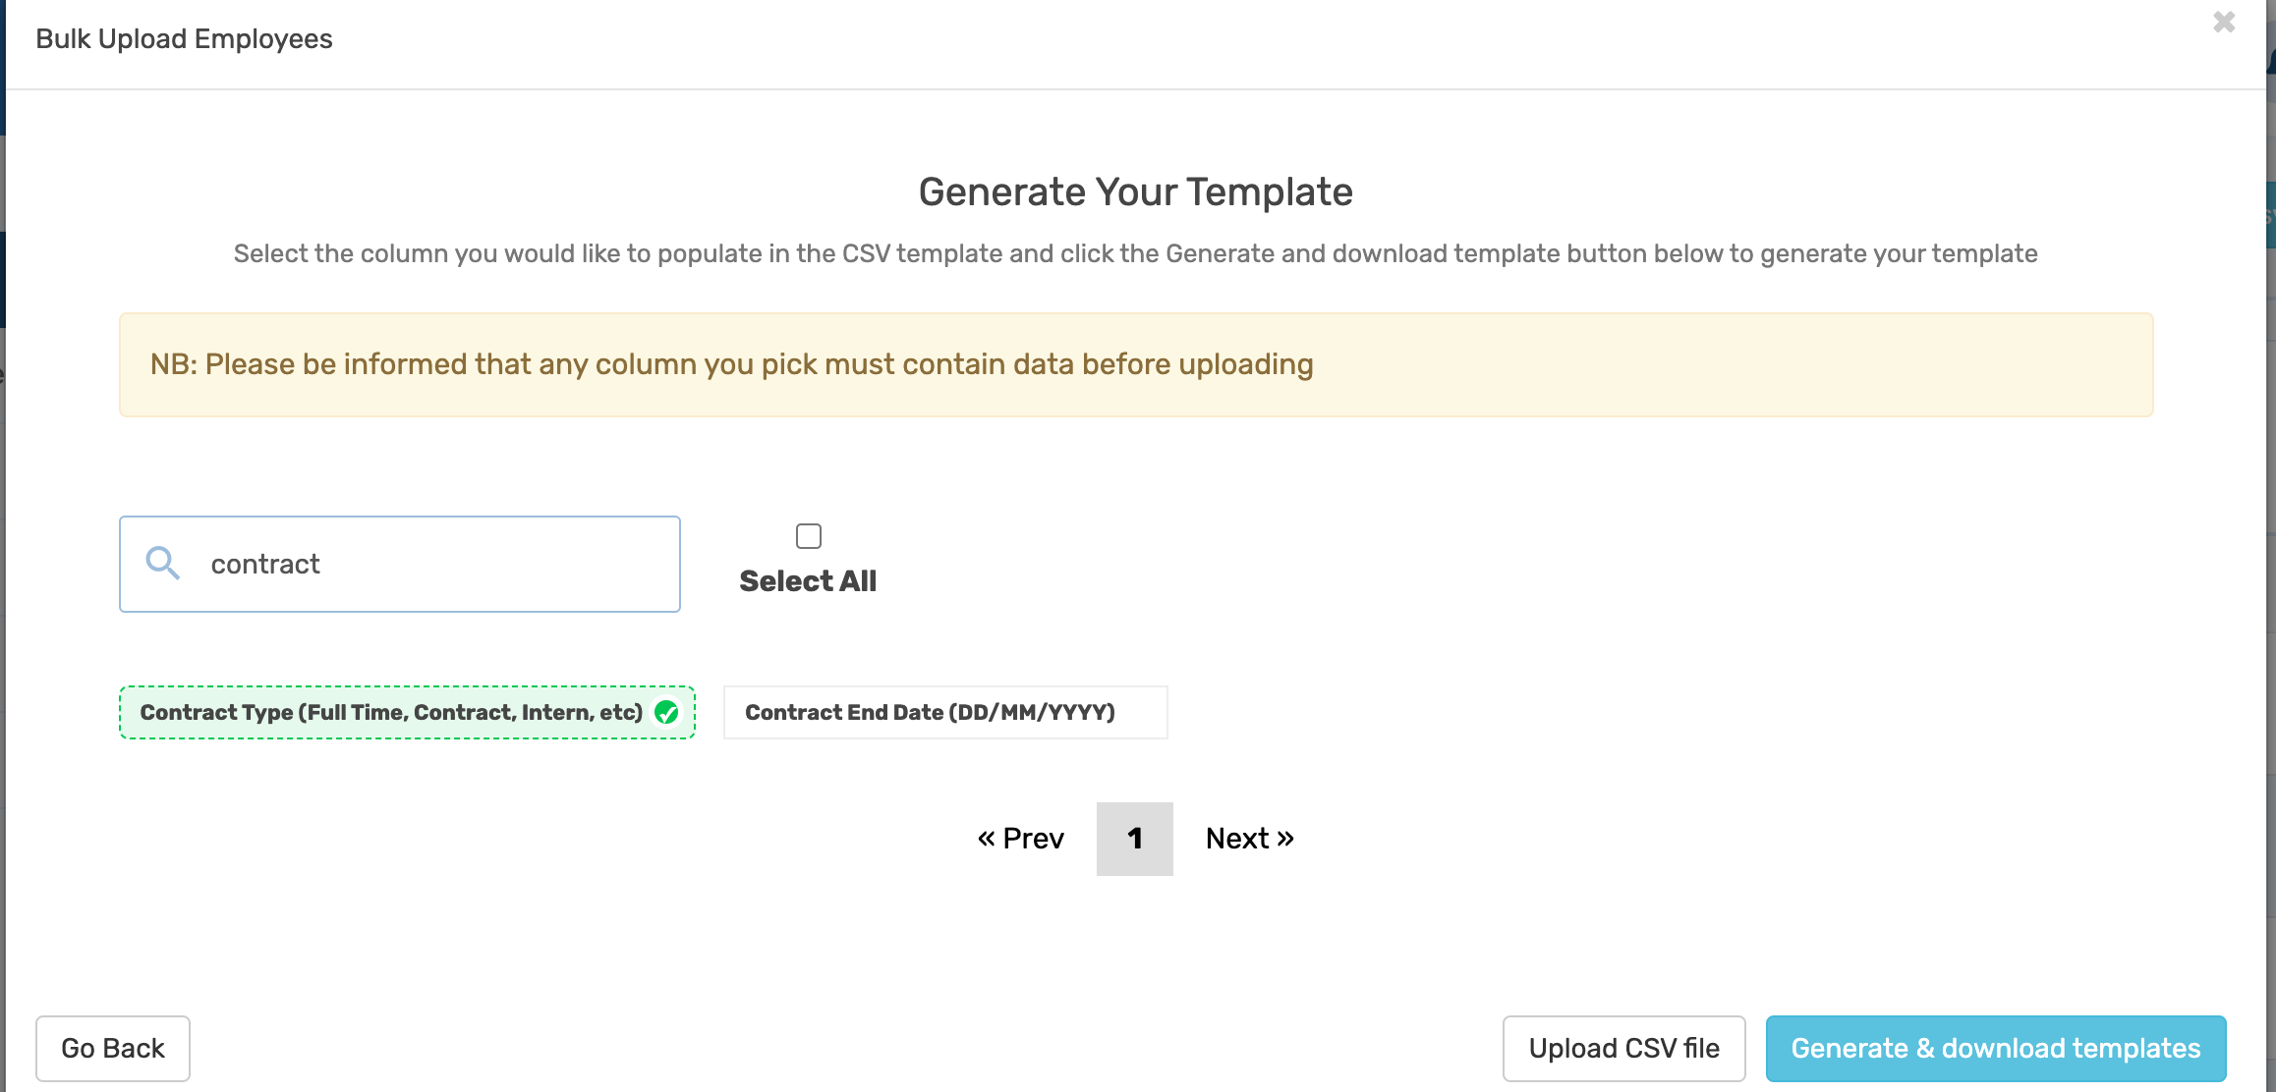This screenshot has width=2276, height=1092.
Task: Click the Bulk Upload Employees title
Action: click(x=184, y=39)
